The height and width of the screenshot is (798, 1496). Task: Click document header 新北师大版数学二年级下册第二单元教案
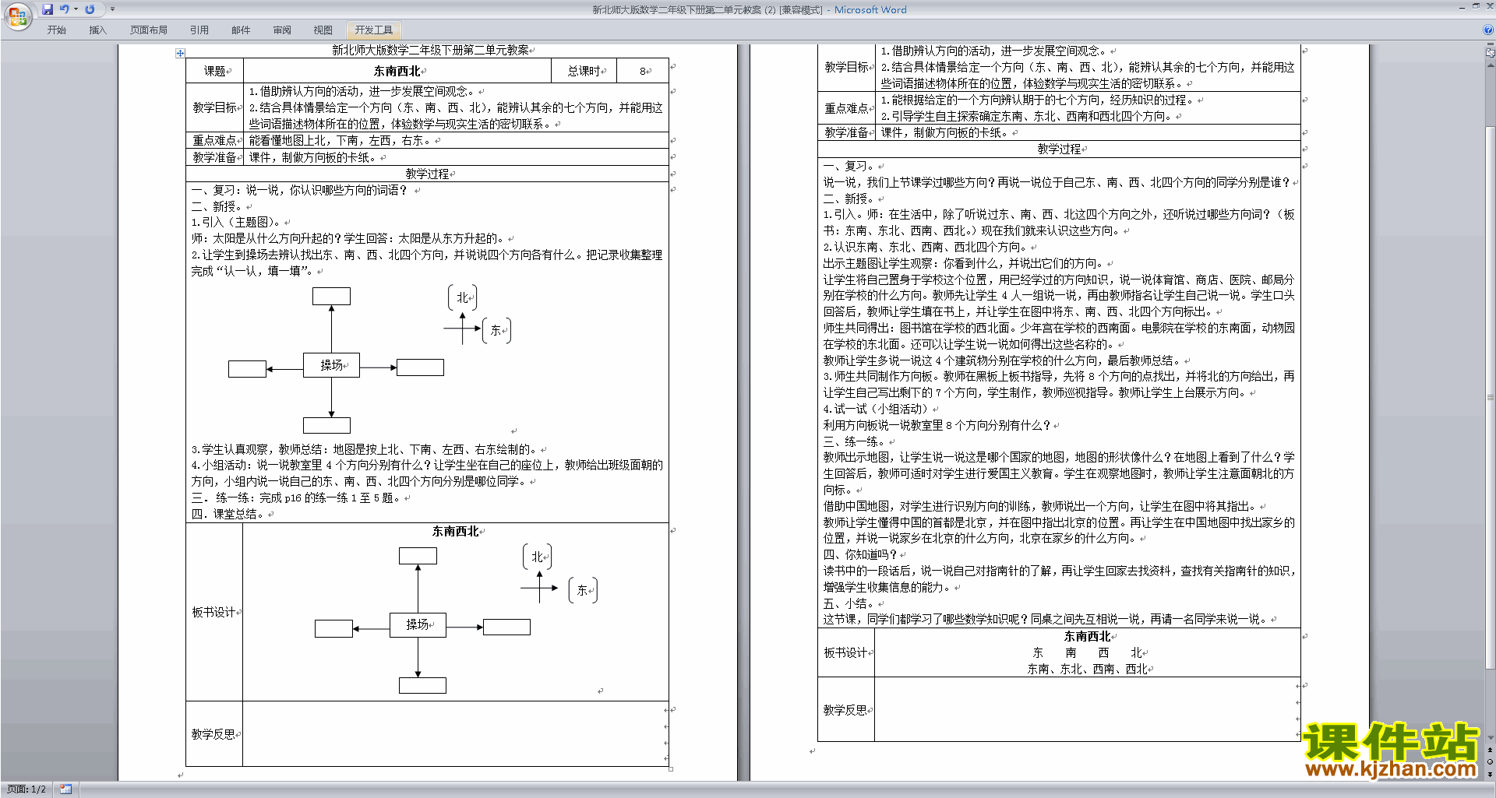[431, 50]
